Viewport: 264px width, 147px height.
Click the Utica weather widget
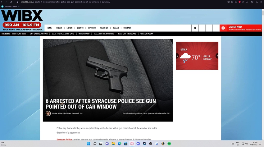pos(197,56)
